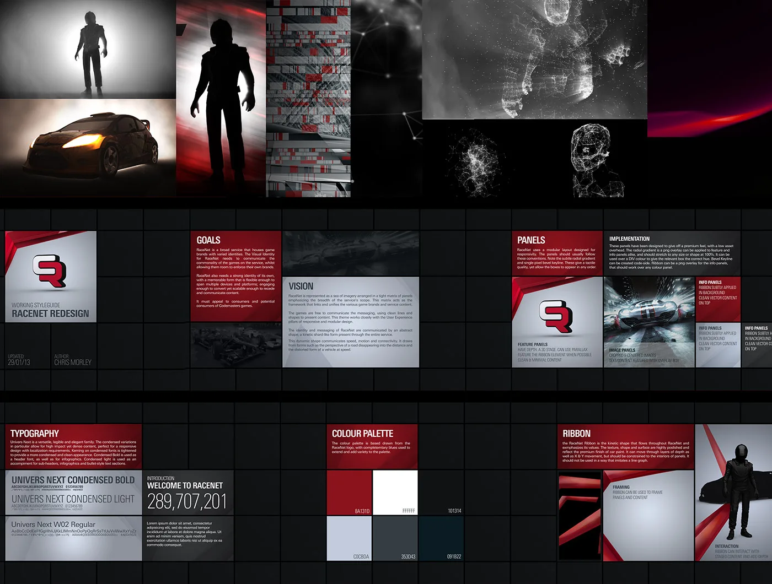Select the PANELS heading
The height and width of the screenshot is (584, 772).
[531, 240]
